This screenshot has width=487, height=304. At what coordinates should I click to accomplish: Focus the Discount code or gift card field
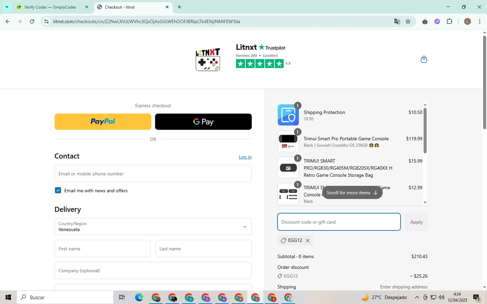click(x=339, y=222)
